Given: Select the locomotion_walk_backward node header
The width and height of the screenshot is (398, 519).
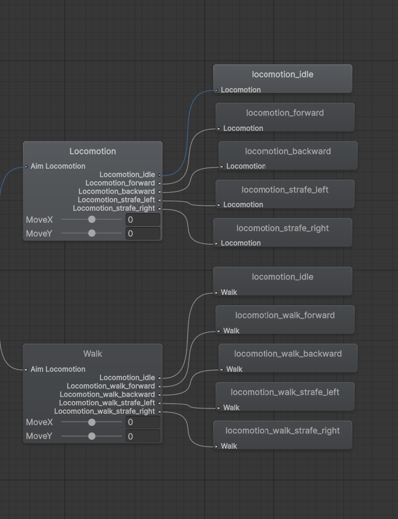Looking at the screenshot, I should click(288, 353).
